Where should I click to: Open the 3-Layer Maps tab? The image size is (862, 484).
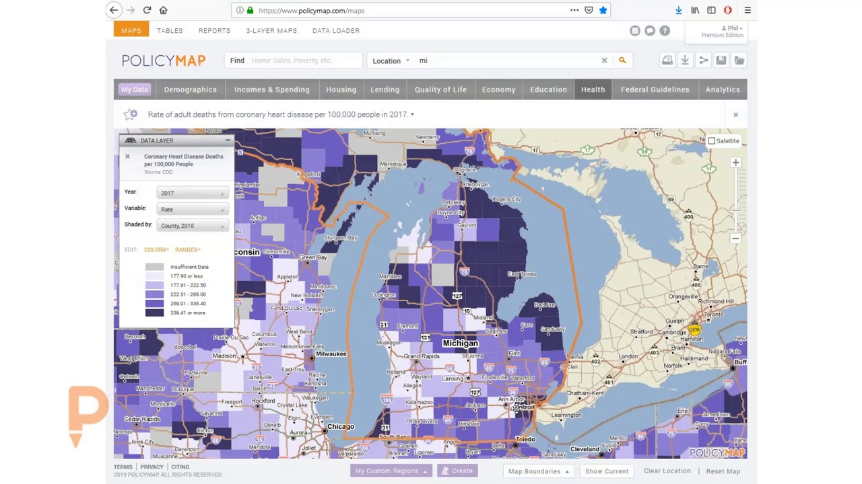tap(271, 30)
